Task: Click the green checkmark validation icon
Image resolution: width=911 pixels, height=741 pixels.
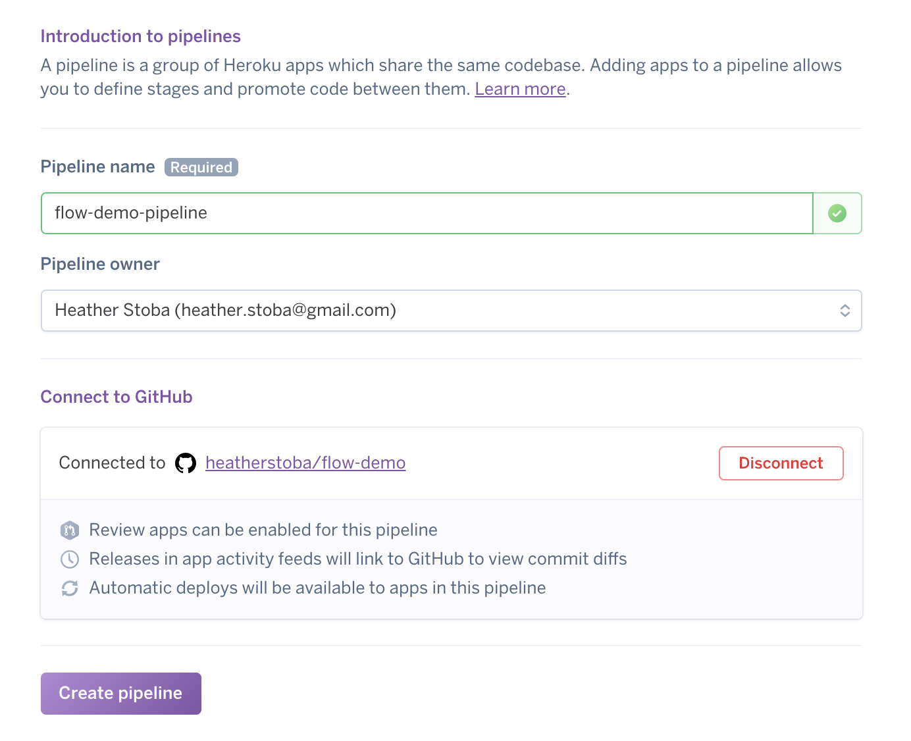Action: (x=837, y=213)
